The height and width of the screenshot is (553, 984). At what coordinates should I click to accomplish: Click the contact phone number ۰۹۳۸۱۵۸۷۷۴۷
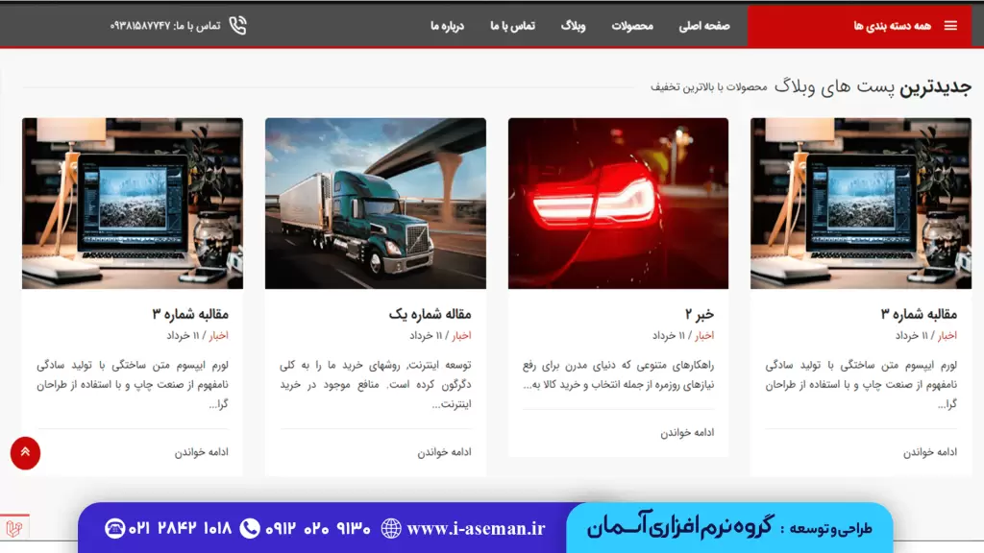(140, 26)
